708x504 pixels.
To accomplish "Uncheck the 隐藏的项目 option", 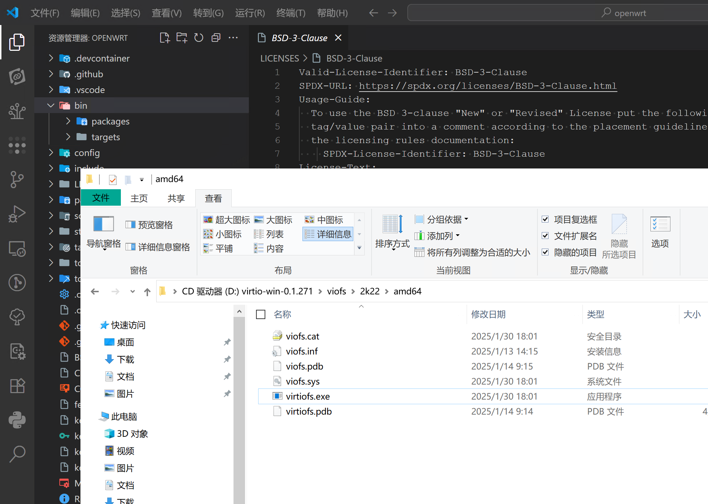I will click(x=545, y=252).
